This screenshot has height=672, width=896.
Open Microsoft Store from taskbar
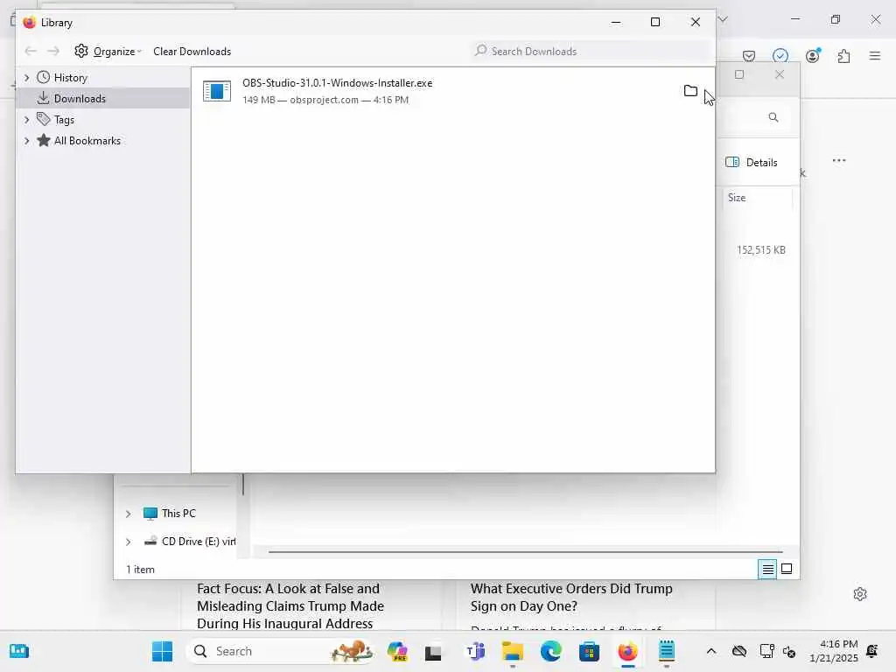(589, 651)
